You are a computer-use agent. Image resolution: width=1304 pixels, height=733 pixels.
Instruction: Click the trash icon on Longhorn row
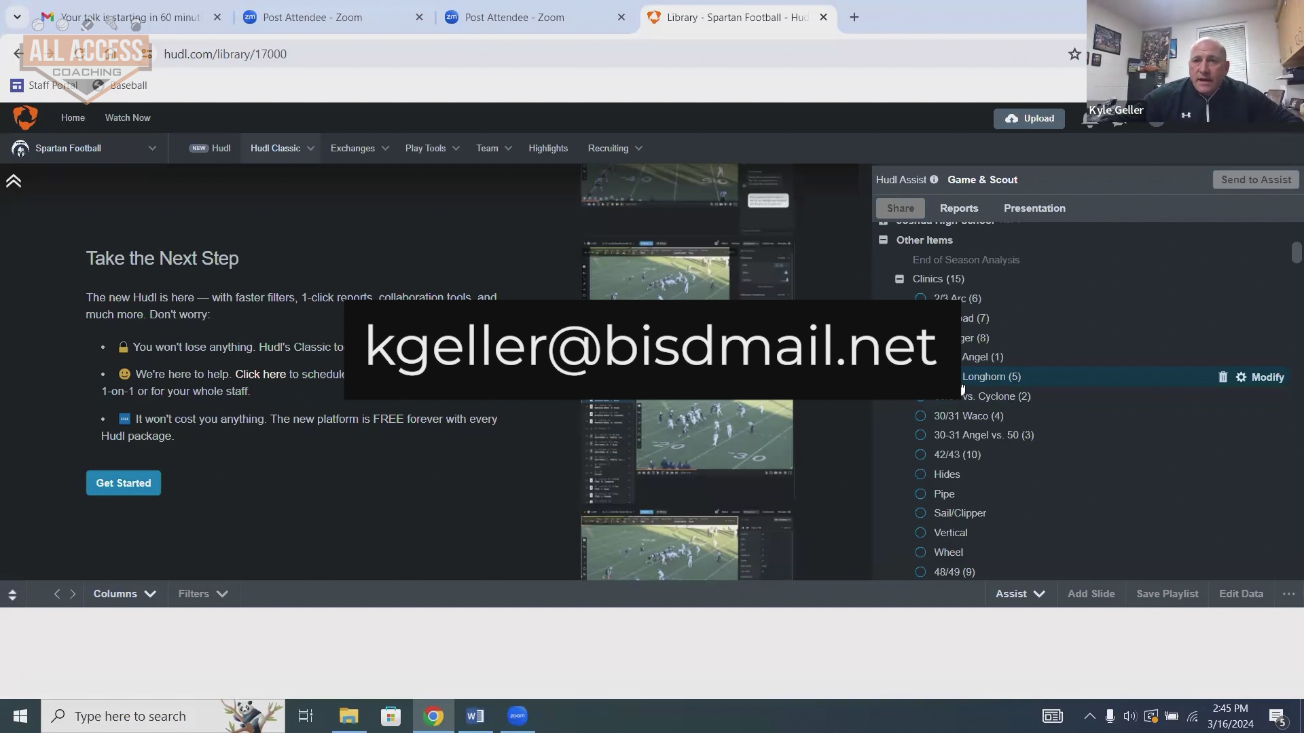click(x=1222, y=377)
